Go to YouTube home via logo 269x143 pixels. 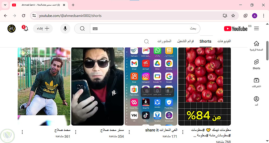pos(236,28)
